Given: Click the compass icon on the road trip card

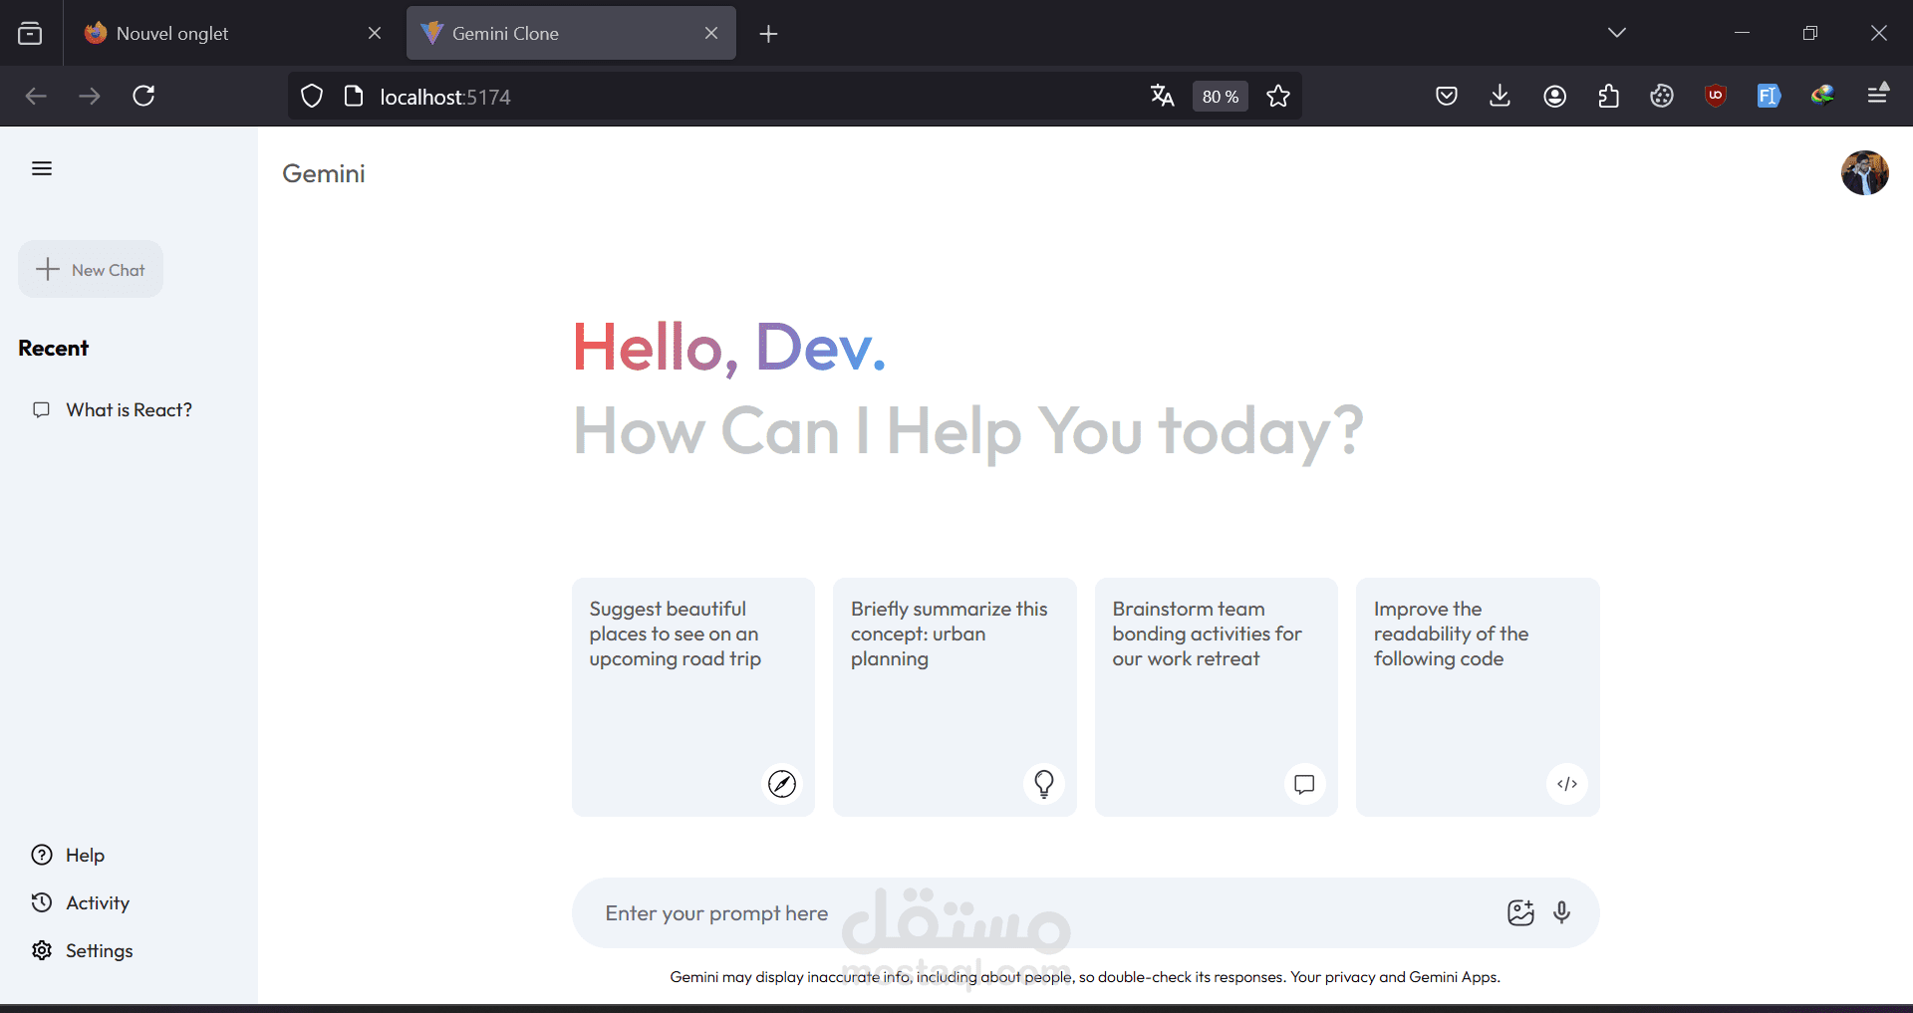Looking at the screenshot, I should [782, 784].
